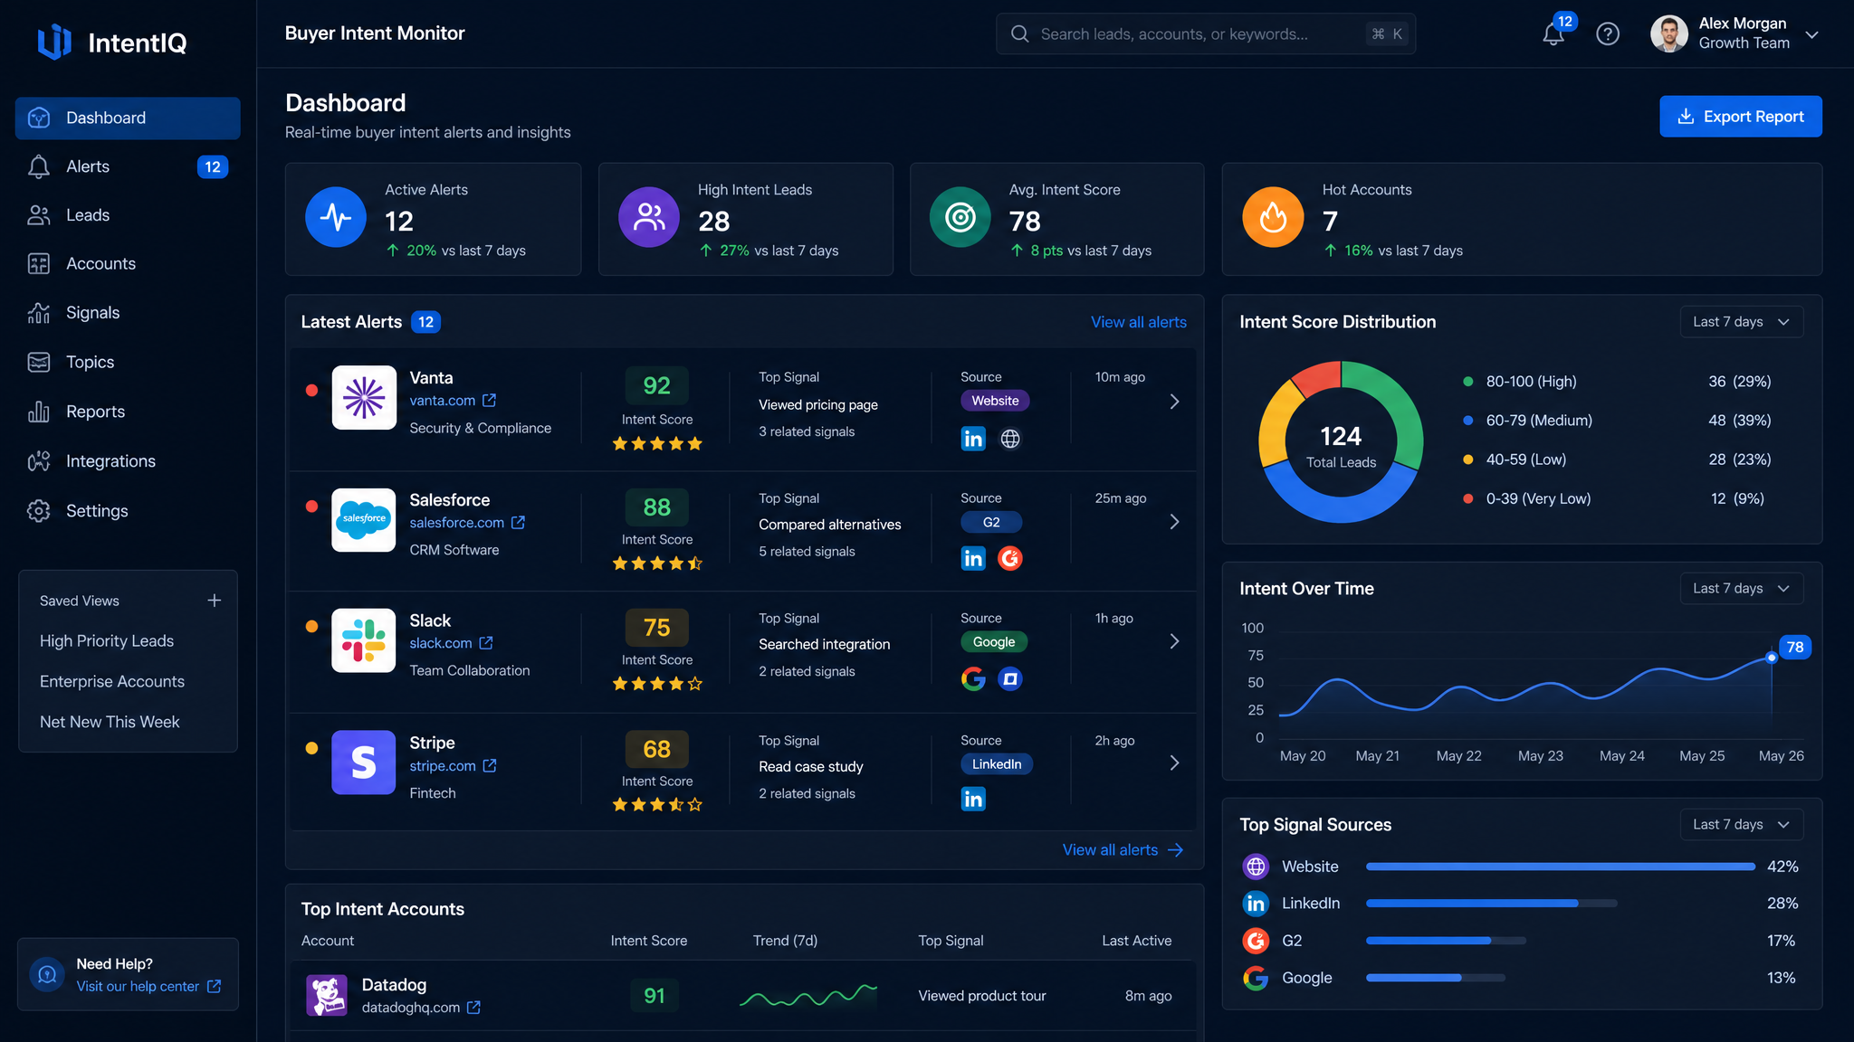Open Alerts in the sidebar
This screenshot has width=1854, height=1042.
(128, 166)
